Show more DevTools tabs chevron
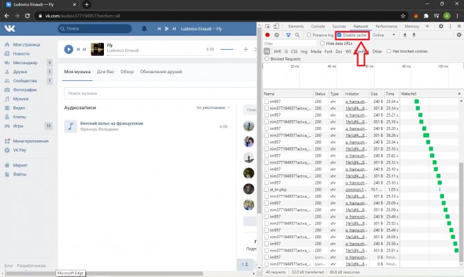 tap(427, 26)
